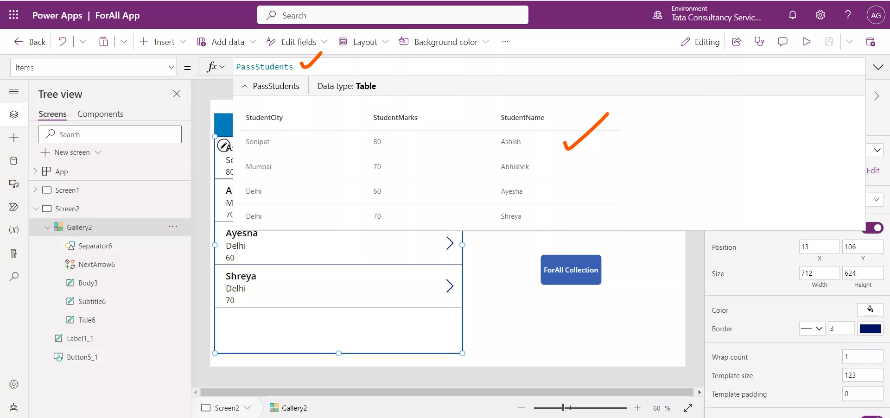Click the Share icon
Viewport: 890px width, 418px height.
(736, 42)
